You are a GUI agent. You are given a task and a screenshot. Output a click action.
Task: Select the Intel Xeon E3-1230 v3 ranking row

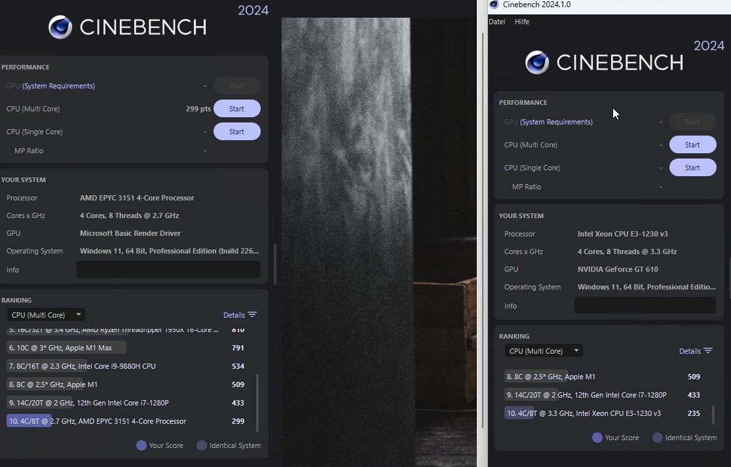pyautogui.click(x=603, y=413)
